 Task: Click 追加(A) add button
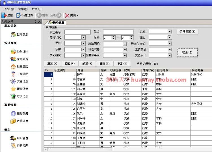52,64
